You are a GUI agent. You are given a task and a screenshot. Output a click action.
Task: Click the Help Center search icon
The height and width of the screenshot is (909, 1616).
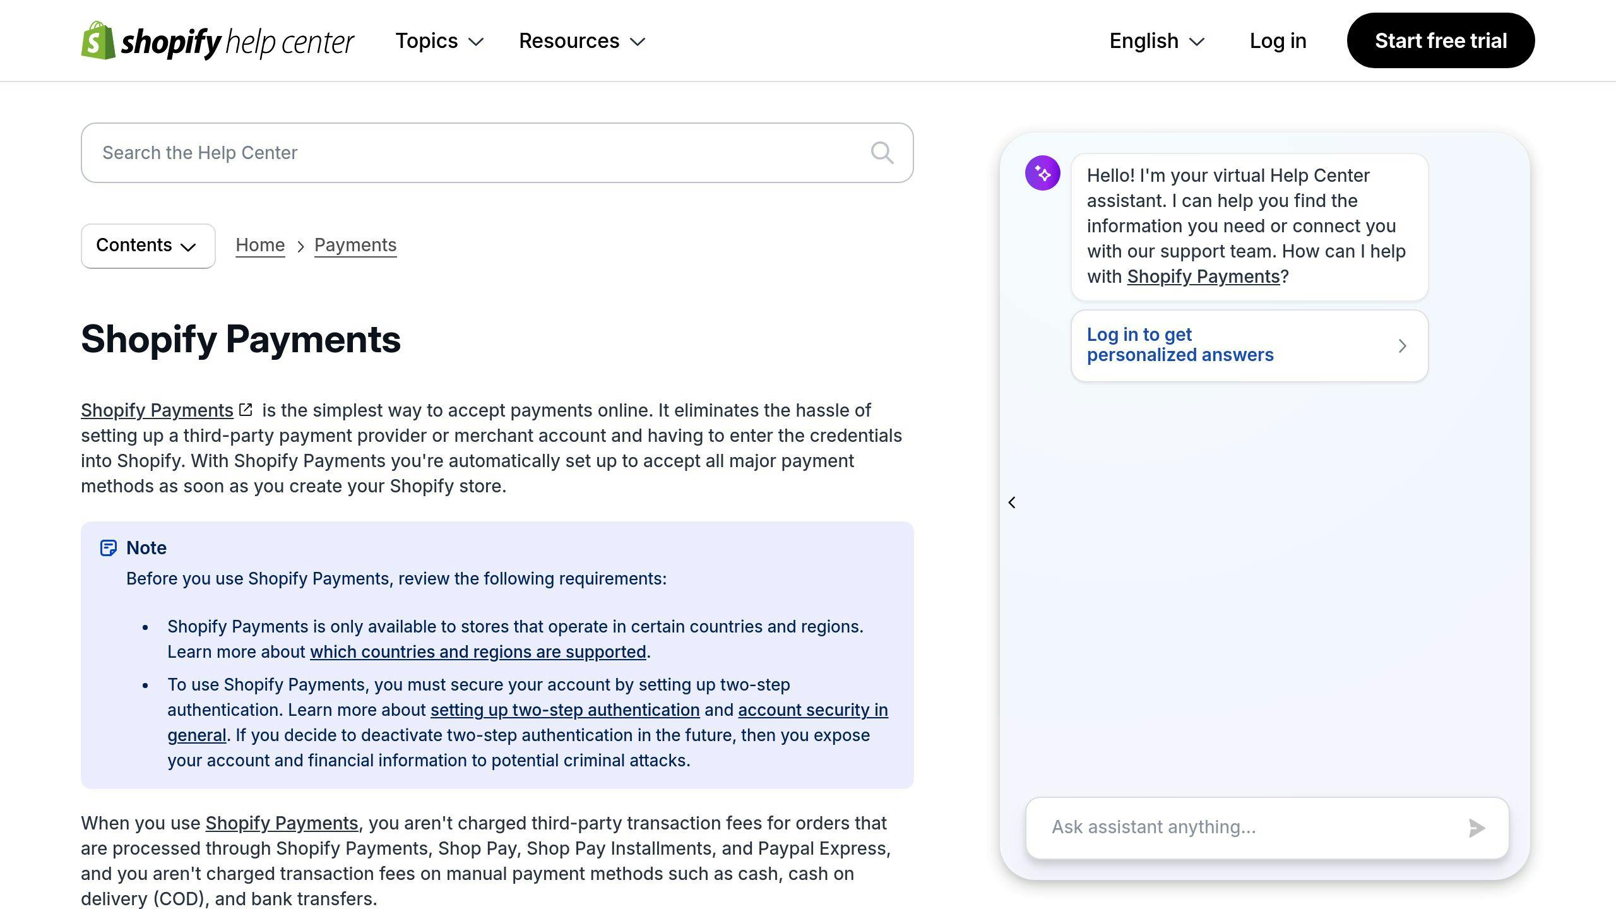point(884,152)
